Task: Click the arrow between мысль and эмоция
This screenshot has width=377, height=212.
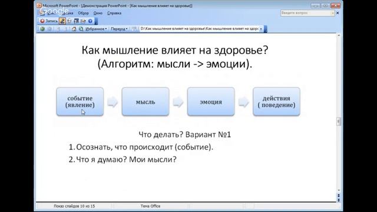Action: 178,102
